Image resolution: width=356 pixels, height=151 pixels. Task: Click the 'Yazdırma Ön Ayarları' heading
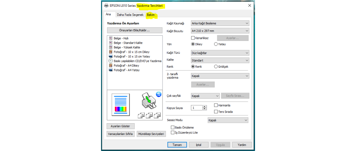tap(123, 23)
